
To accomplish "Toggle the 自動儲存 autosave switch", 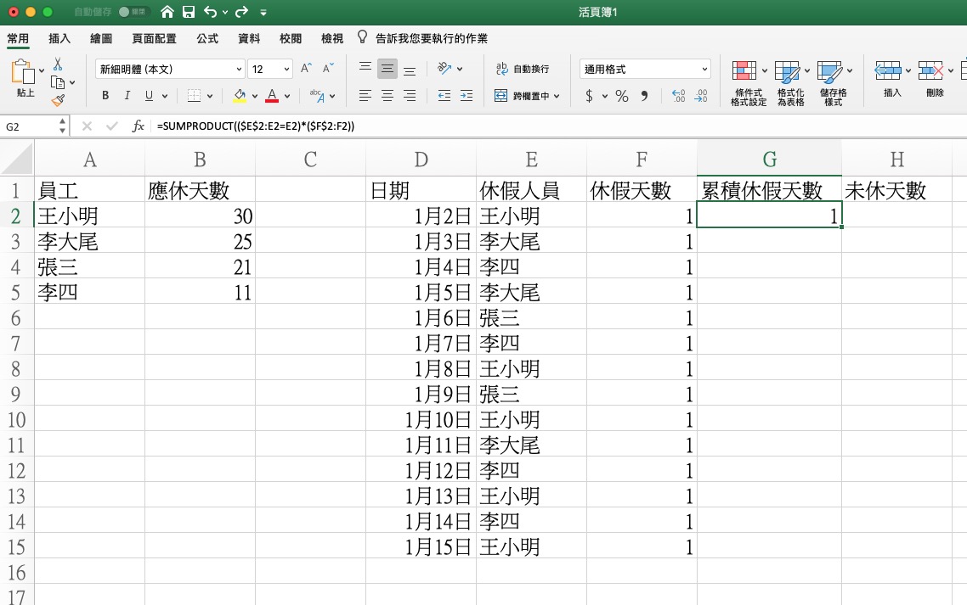I will [x=133, y=12].
